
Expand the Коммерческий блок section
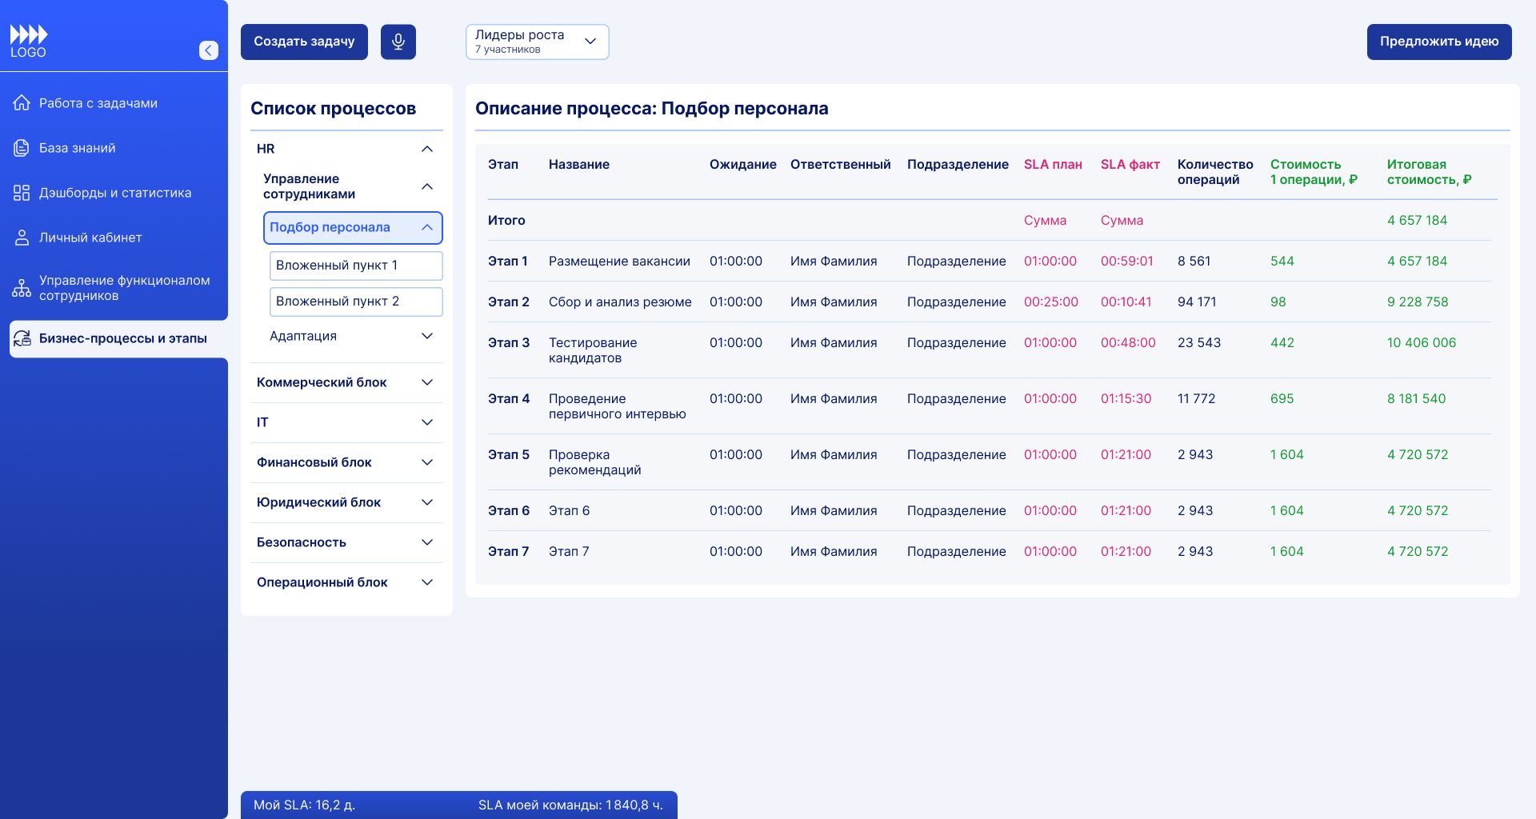point(427,382)
